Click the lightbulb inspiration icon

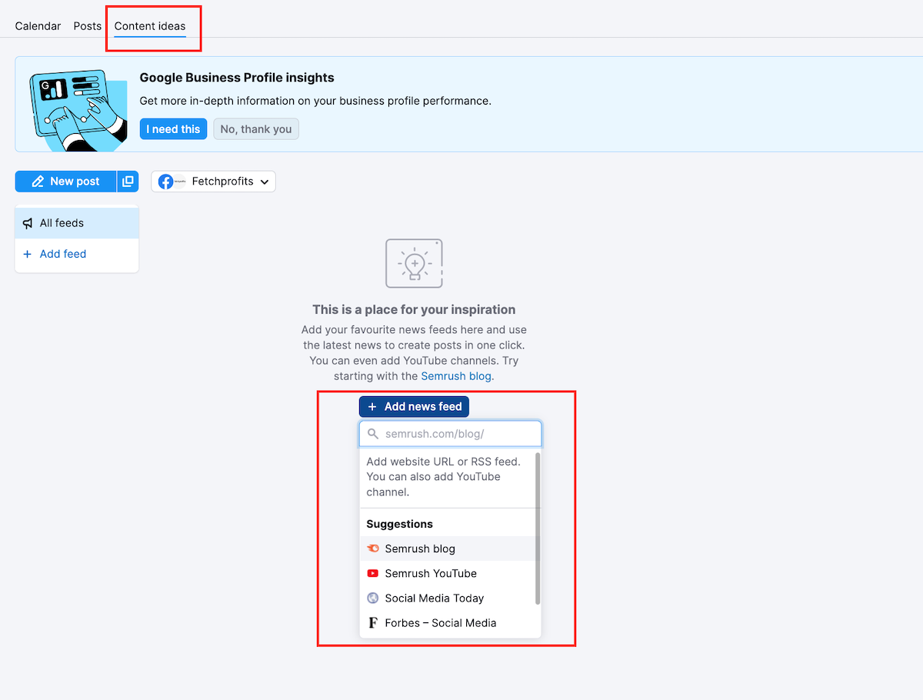point(414,263)
